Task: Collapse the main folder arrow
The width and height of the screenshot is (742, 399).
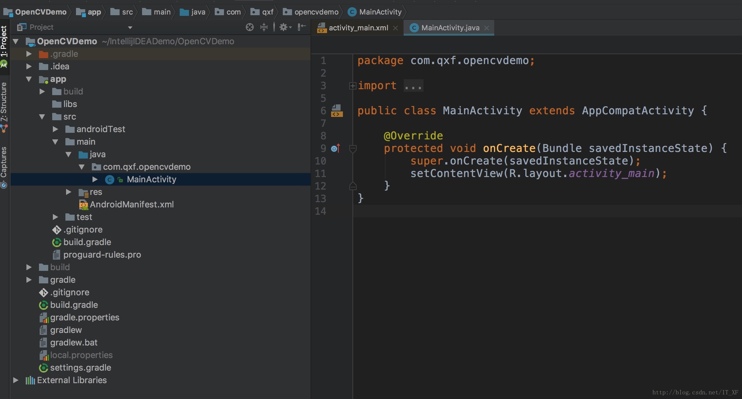Action: pos(56,142)
